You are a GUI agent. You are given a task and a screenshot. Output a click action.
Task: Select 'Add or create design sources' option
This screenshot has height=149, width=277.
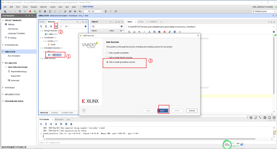[x=107, y=58]
